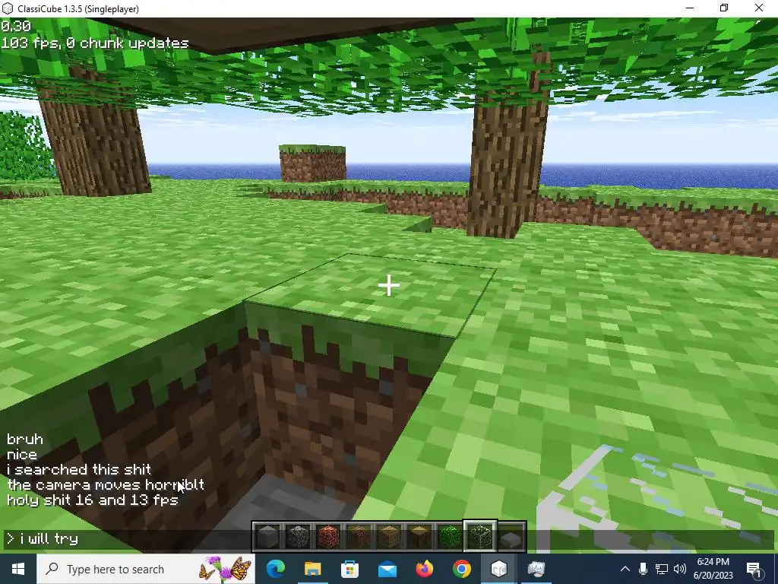
Task: Expand the hidden system tray icons
Action: [x=625, y=569]
